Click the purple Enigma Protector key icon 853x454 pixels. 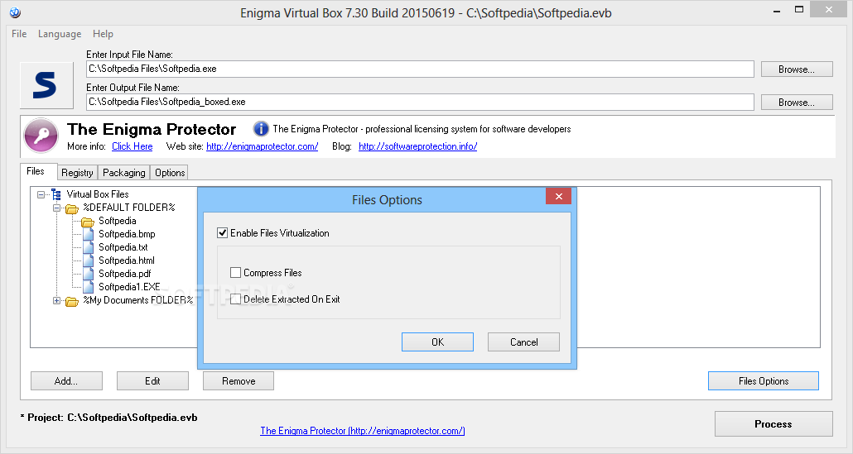coord(41,136)
